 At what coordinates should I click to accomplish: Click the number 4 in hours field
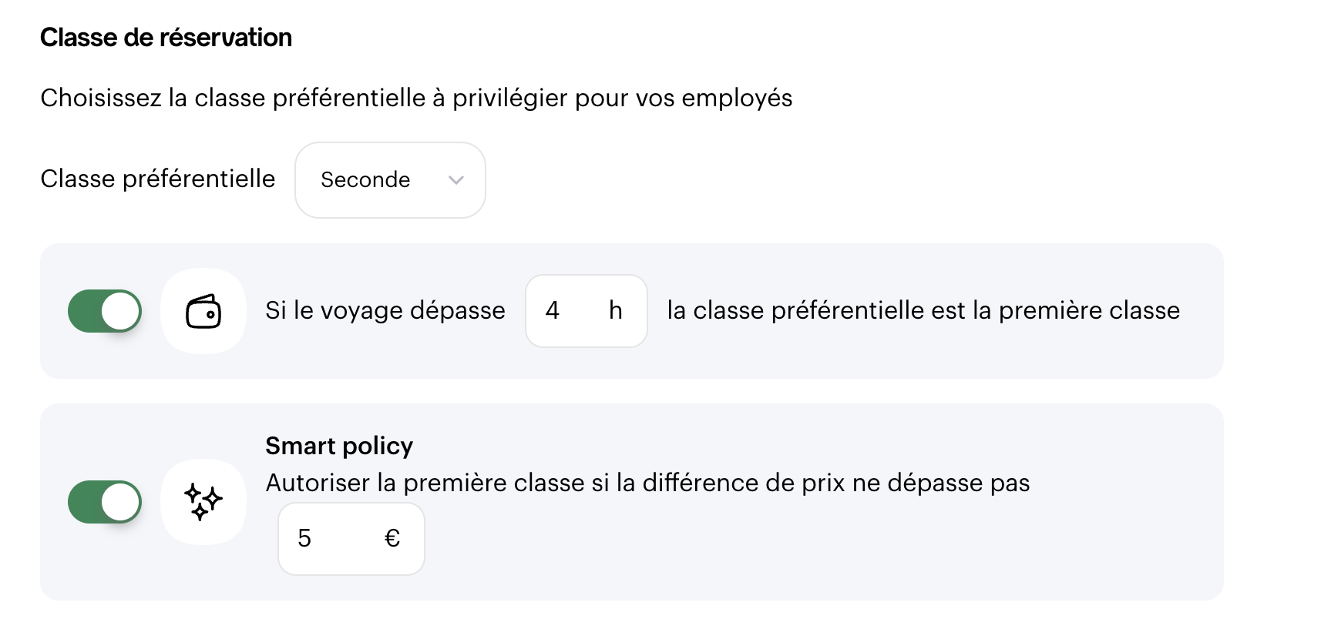(x=553, y=310)
